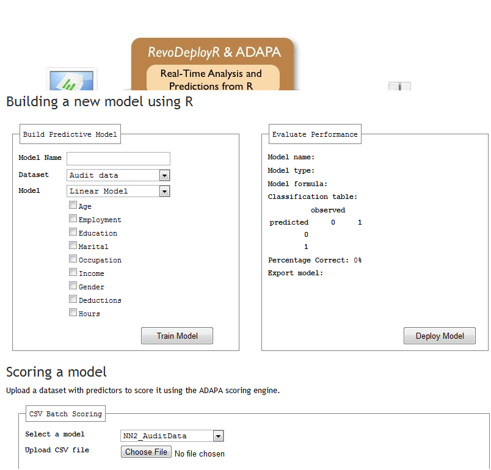
Task: Enable the Income predictor
Action: point(73,273)
